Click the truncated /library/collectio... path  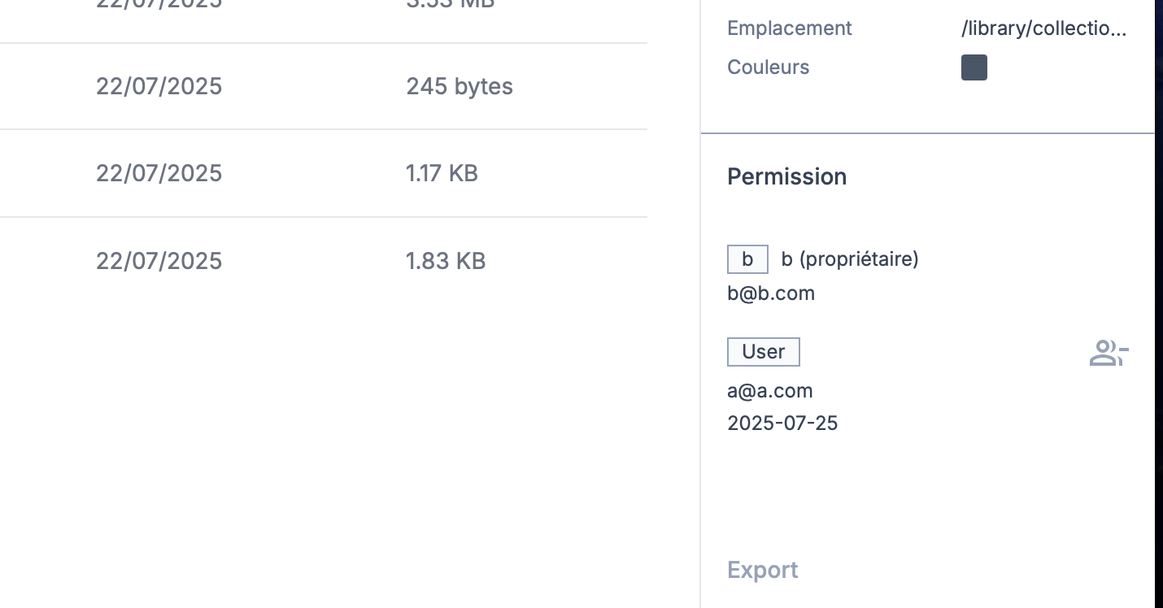[1043, 28]
